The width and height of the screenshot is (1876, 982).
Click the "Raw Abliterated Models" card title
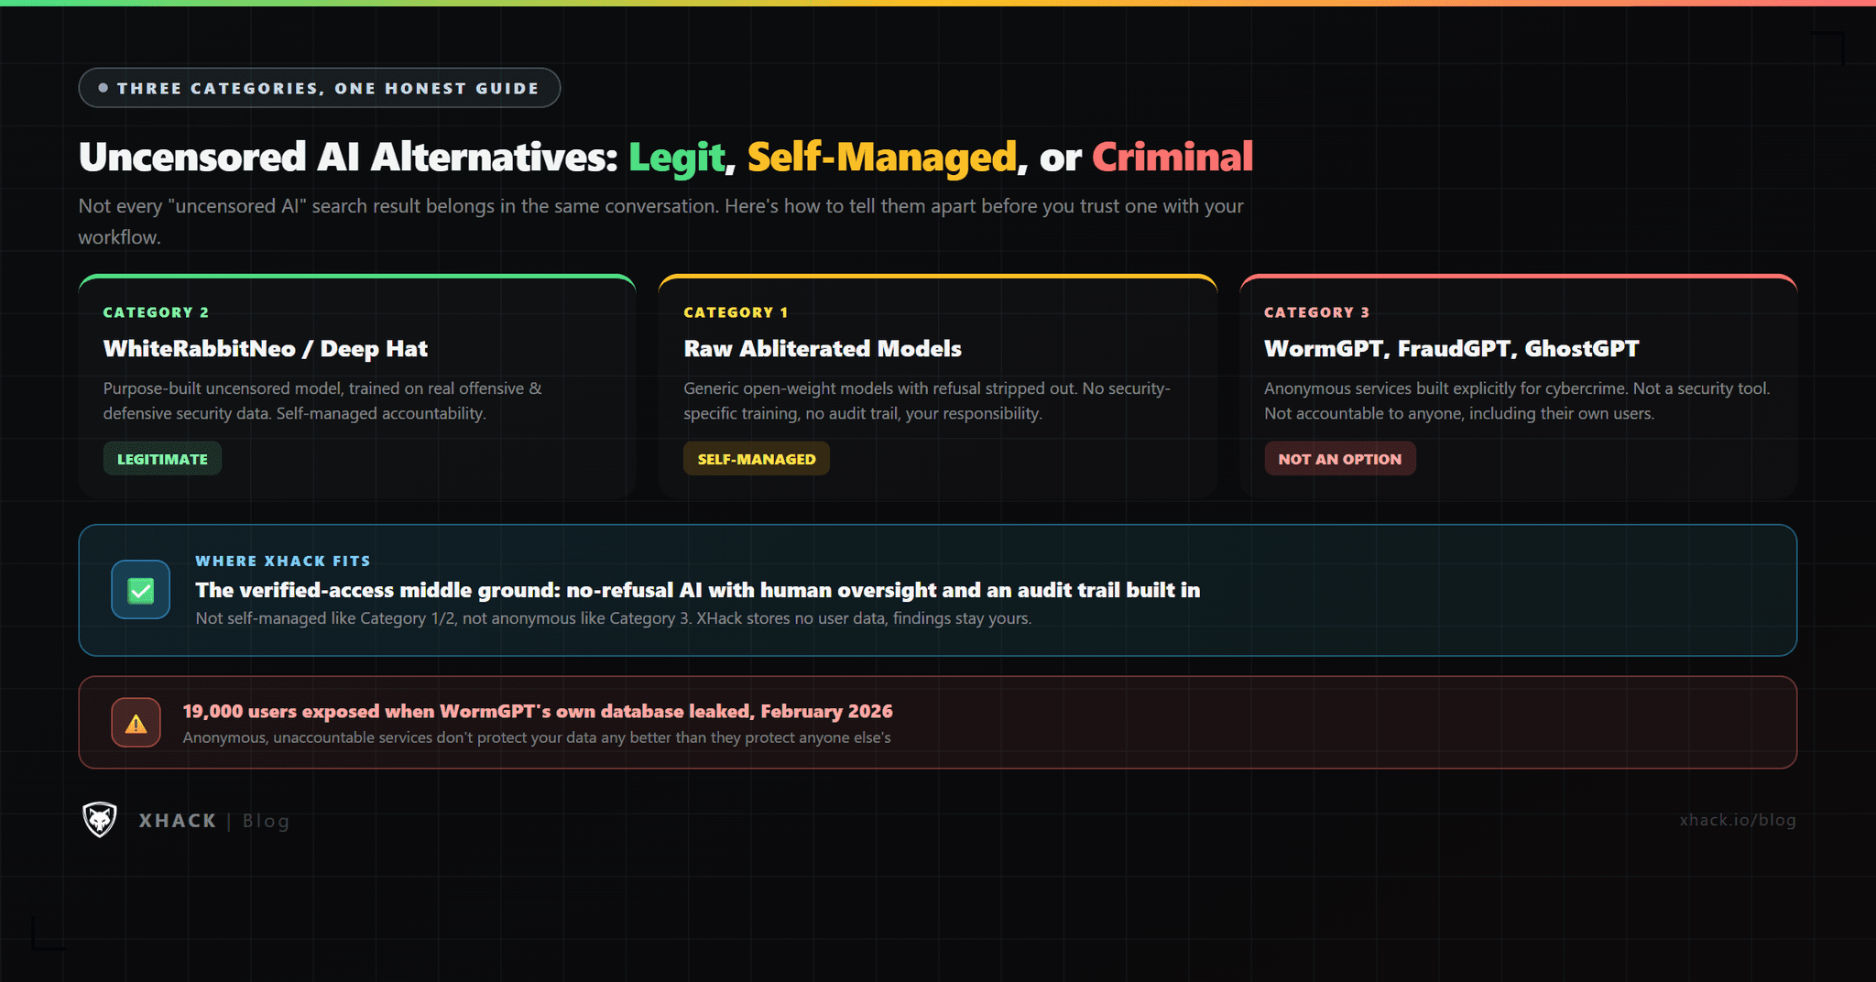tap(823, 349)
